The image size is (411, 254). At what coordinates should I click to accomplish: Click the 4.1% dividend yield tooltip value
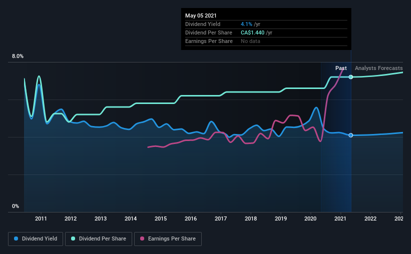246,24
